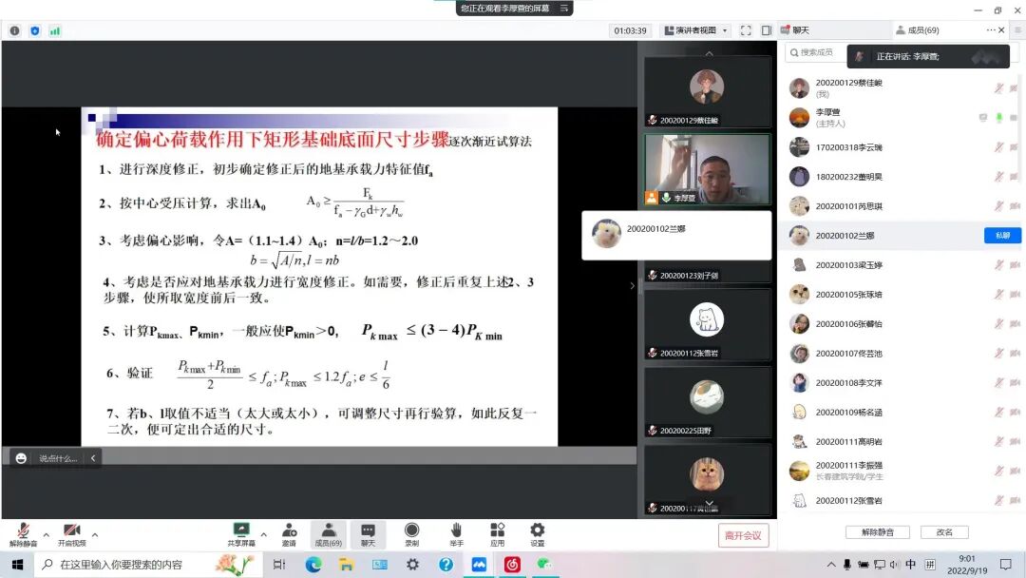Raise hand using the hand icon

pos(456,532)
